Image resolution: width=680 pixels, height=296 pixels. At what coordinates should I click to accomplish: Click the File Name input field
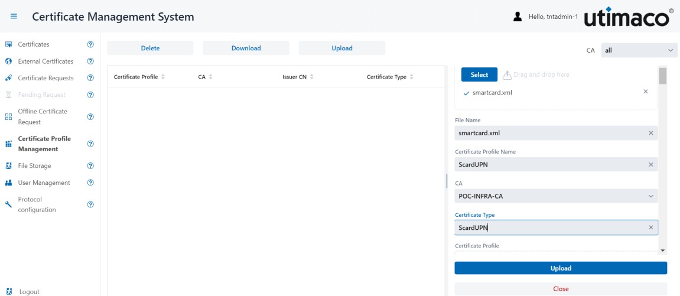[556, 133]
